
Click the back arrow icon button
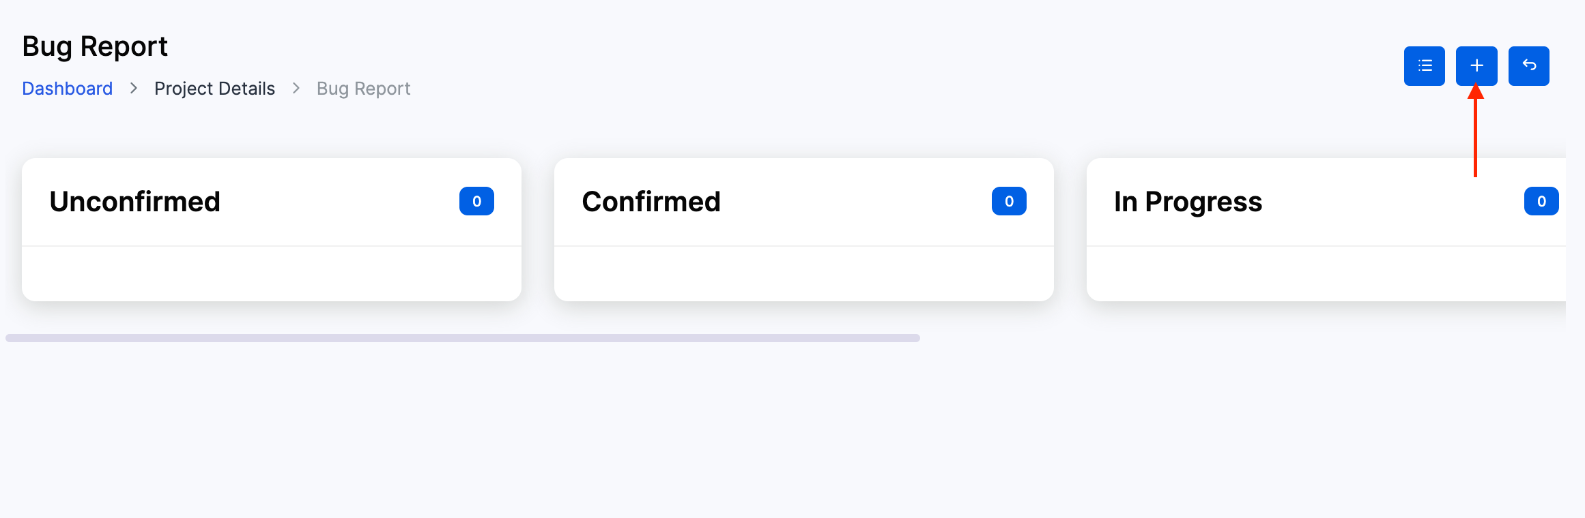click(x=1528, y=66)
